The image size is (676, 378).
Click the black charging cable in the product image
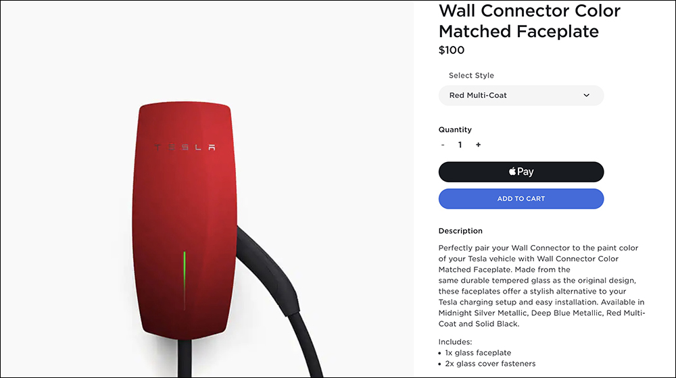[276, 293]
